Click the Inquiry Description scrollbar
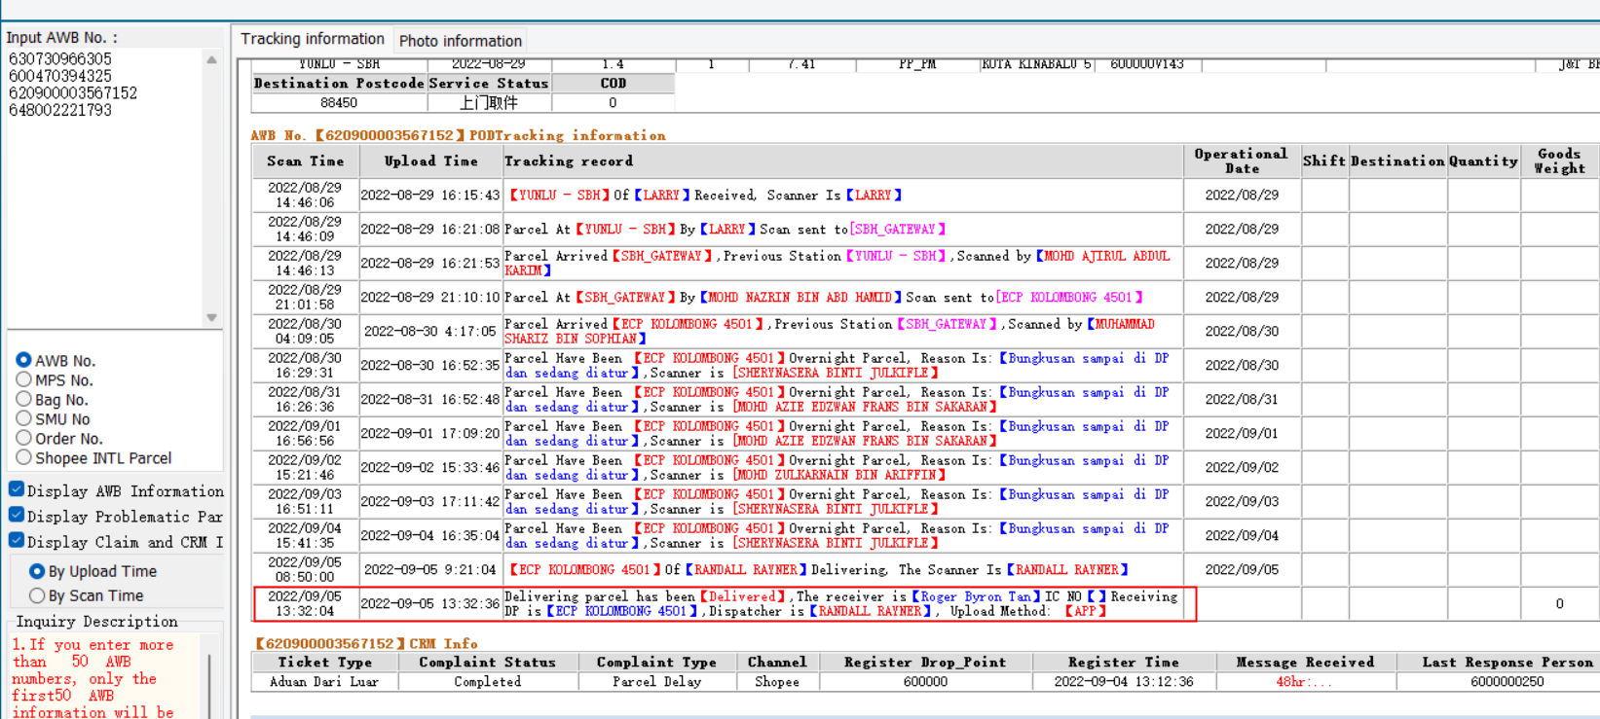The image size is (1600, 719). point(209,681)
